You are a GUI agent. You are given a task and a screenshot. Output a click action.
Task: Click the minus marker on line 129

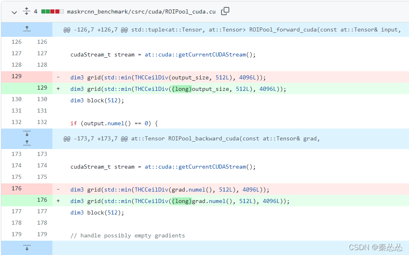[x=58, y=77]
